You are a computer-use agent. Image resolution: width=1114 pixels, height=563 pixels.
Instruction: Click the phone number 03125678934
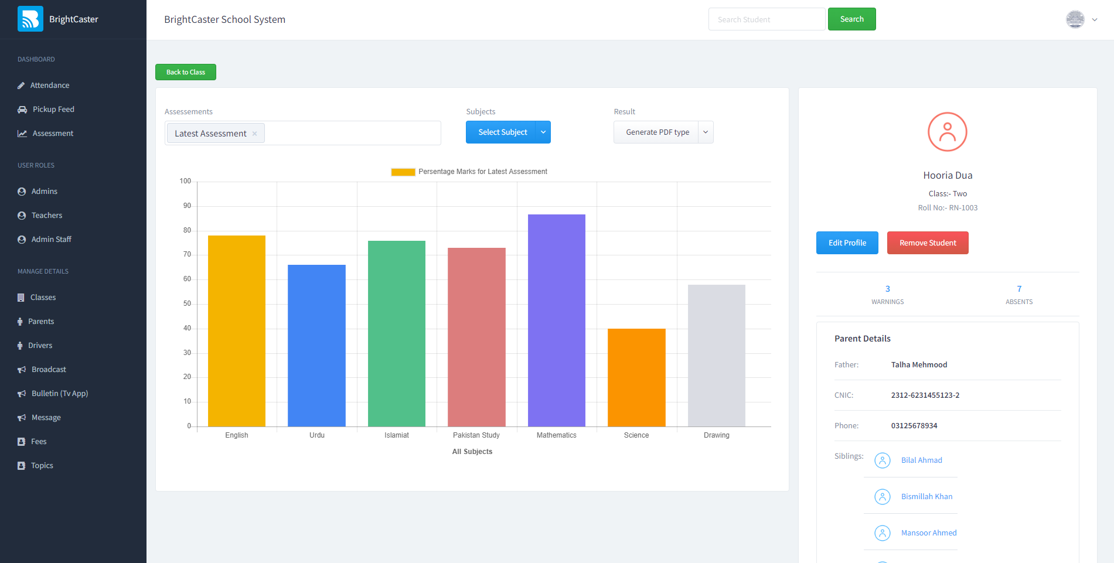coord(914,426)
